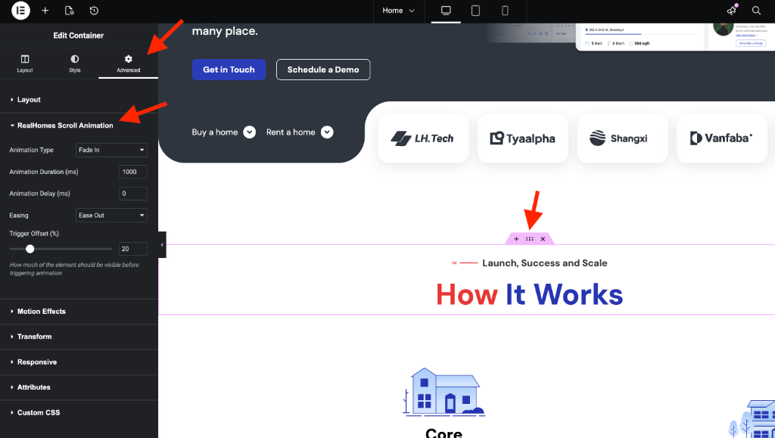Open the Easing dropdown

[x=111, y=216]
